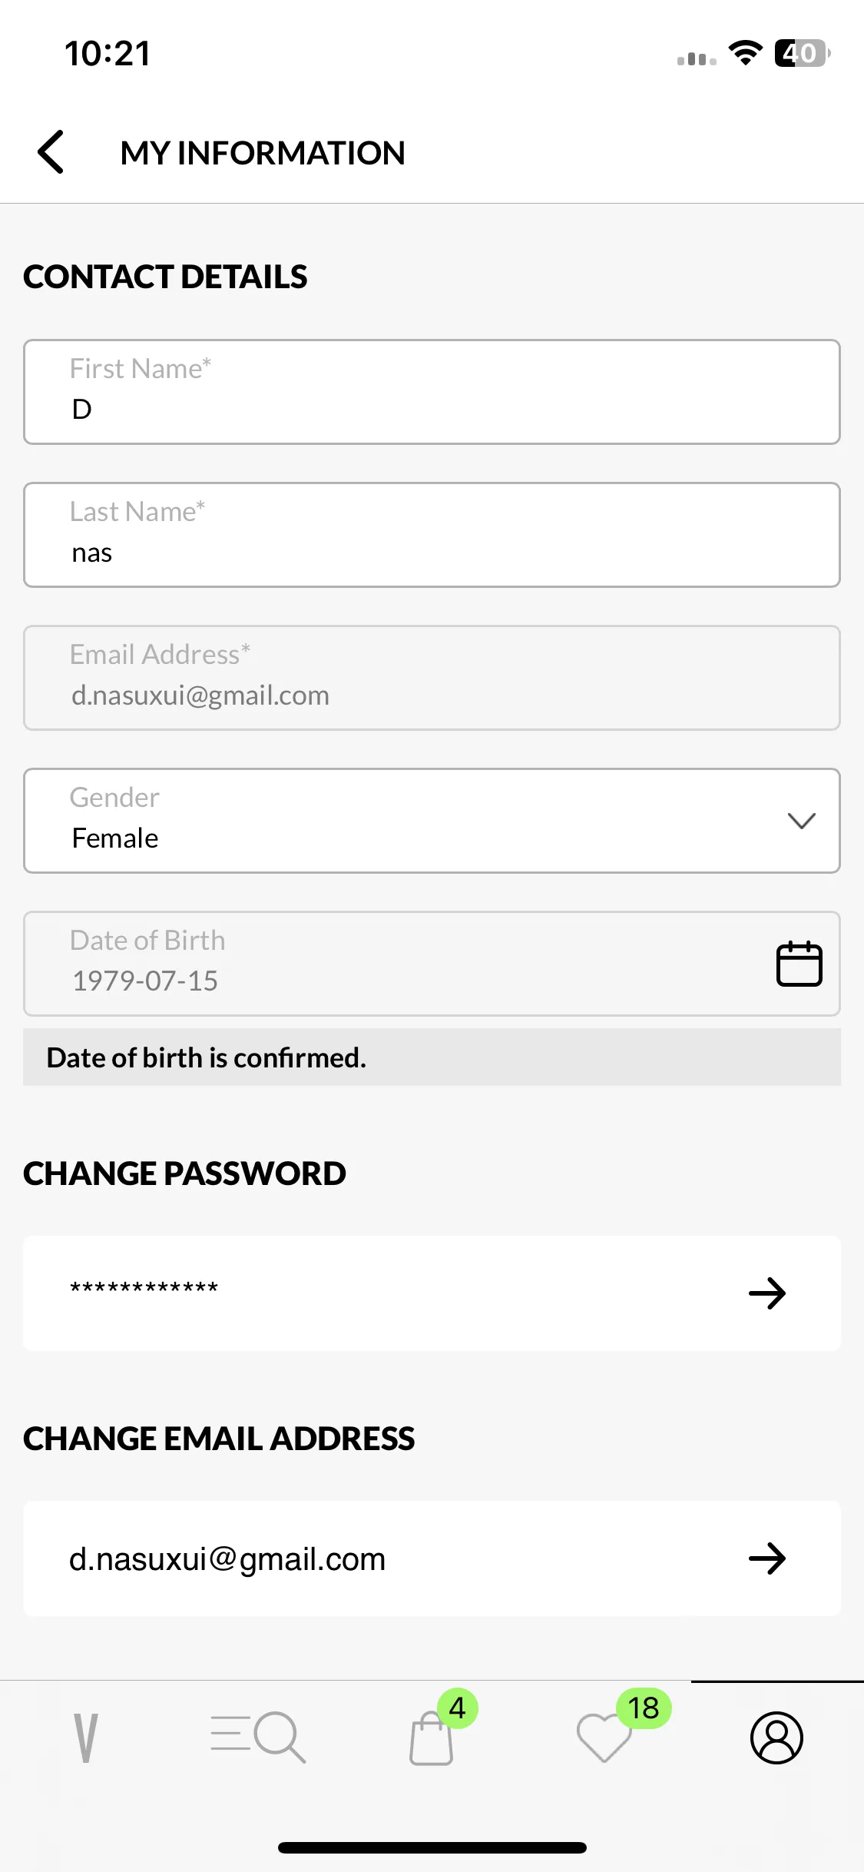
Task: Open the d.nasuxui@gmail.com change email row
Action: pos(432,1558)
